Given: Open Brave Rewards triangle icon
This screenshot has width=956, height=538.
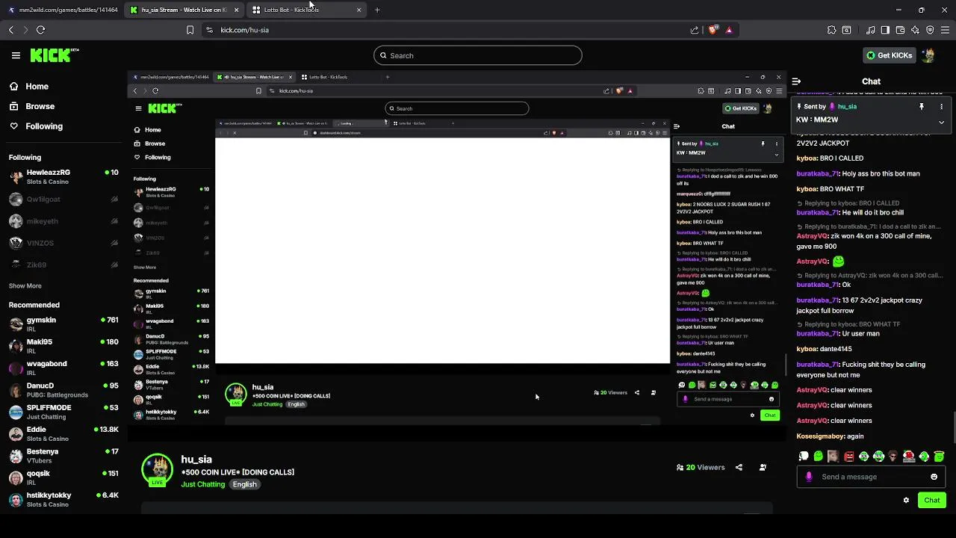Looking at the screenshot, I should click(729, 30).
